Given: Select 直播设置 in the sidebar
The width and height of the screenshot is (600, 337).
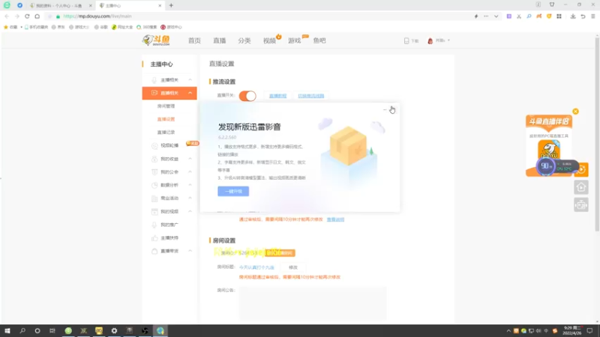Looking at the screenshot, I should click(166, 119).
